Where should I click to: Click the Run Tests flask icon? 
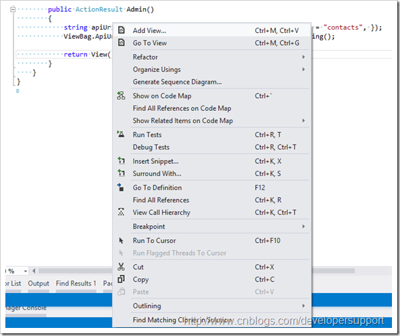pyautogui.click(x=121, y=134)
